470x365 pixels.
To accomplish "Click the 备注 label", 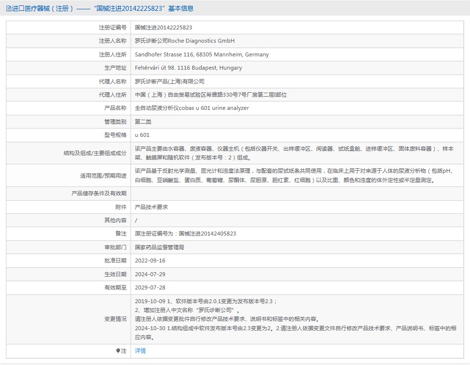I will [x=121, y=234].
